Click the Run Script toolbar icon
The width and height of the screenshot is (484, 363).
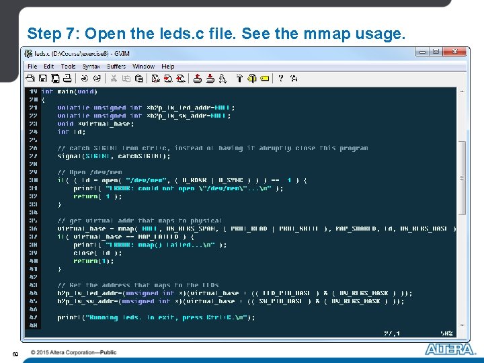pos(223,79)
